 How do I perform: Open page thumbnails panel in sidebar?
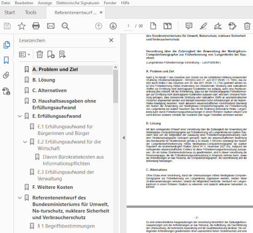[x=6, y=45]
